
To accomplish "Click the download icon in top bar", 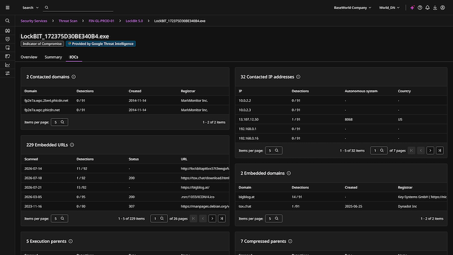I will (435, 7).
